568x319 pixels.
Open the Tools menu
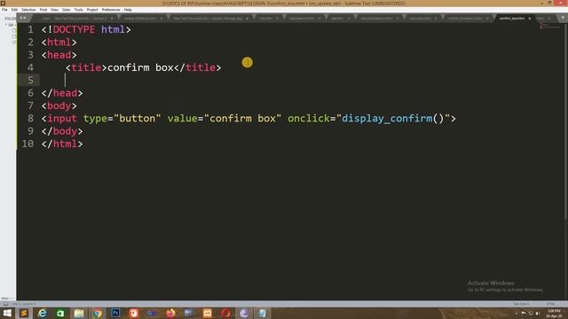click(79, 10)
